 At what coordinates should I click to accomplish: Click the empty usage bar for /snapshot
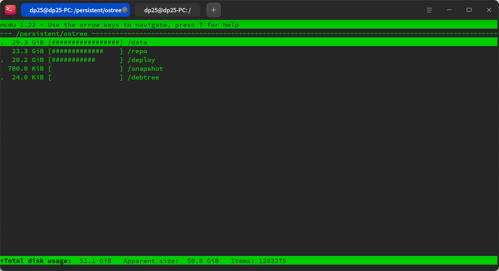86,68
